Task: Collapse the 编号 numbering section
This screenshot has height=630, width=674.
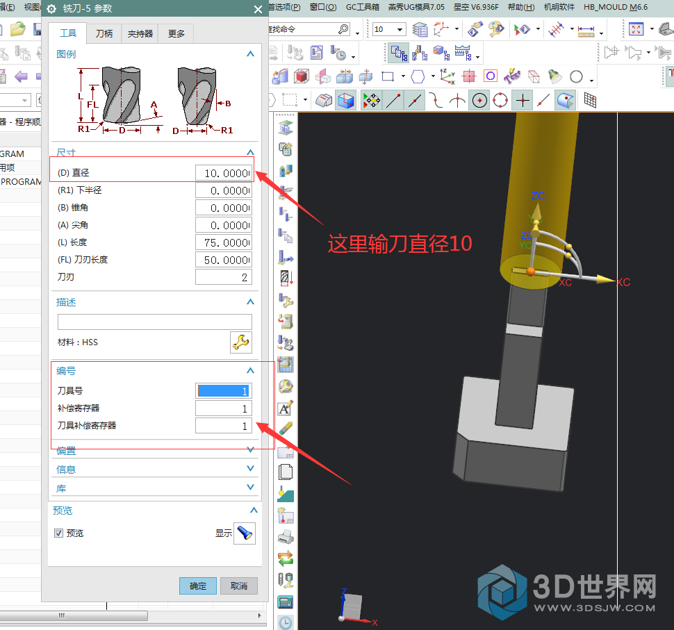Action: point(251,370)
